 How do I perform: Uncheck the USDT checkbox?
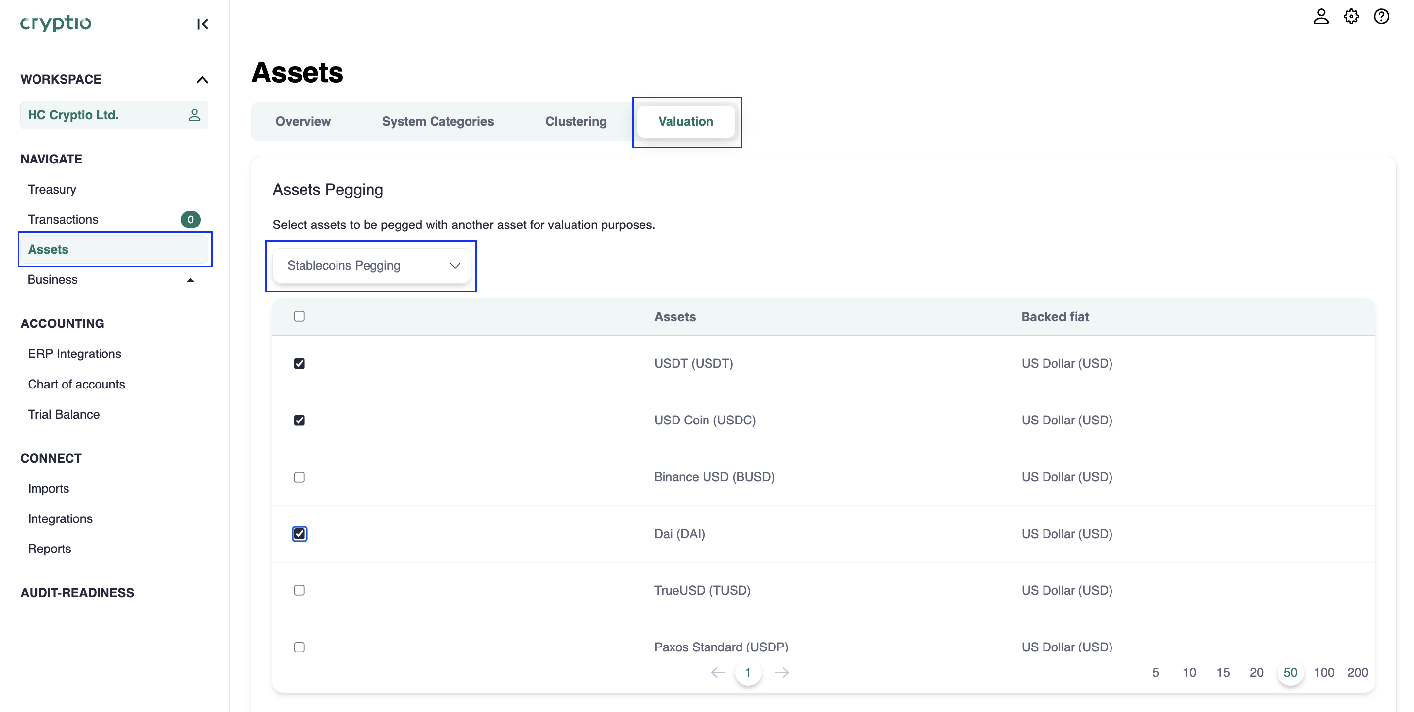pos(299,364)
